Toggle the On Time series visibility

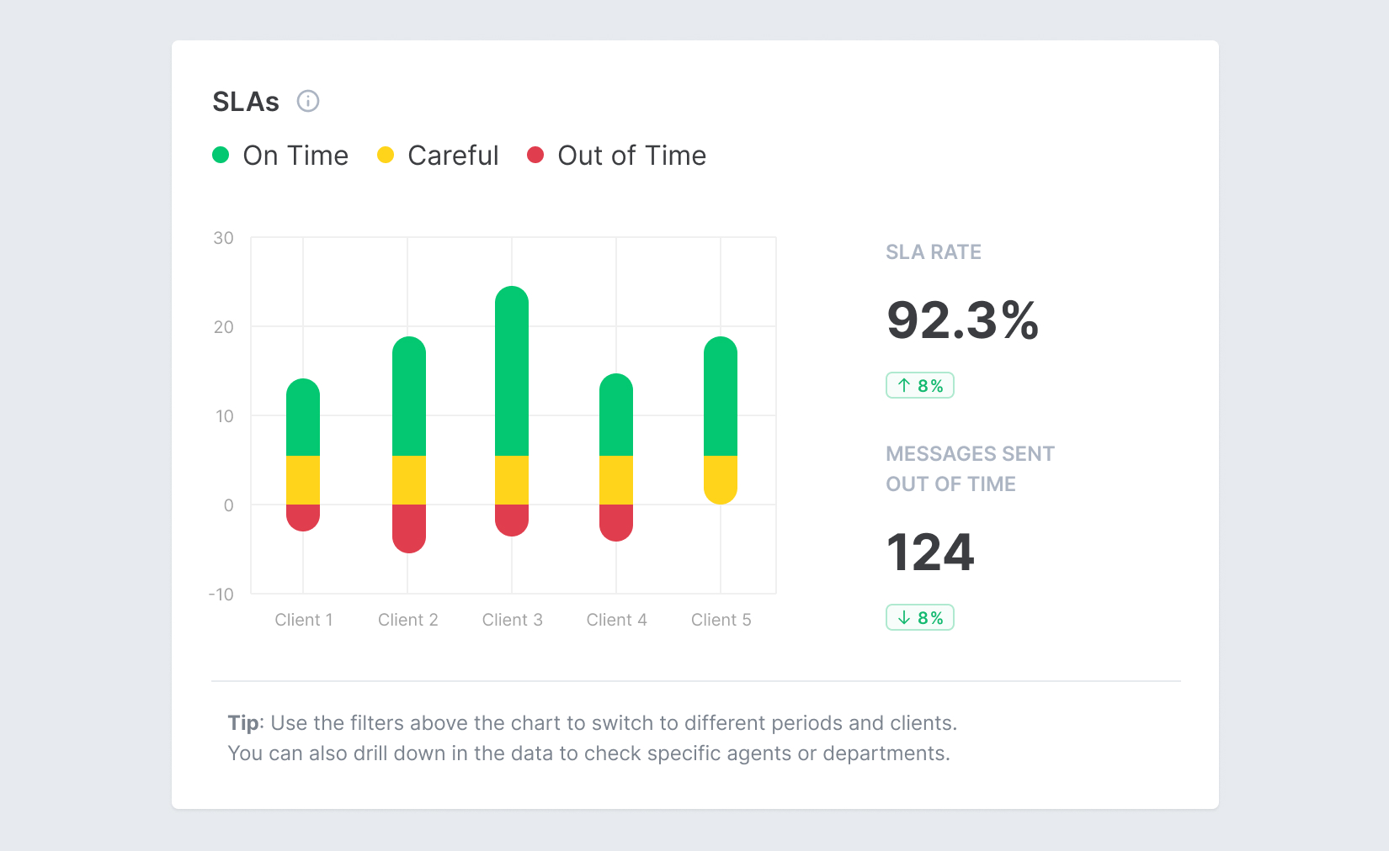pyautogui.click(x=295, y=155)
